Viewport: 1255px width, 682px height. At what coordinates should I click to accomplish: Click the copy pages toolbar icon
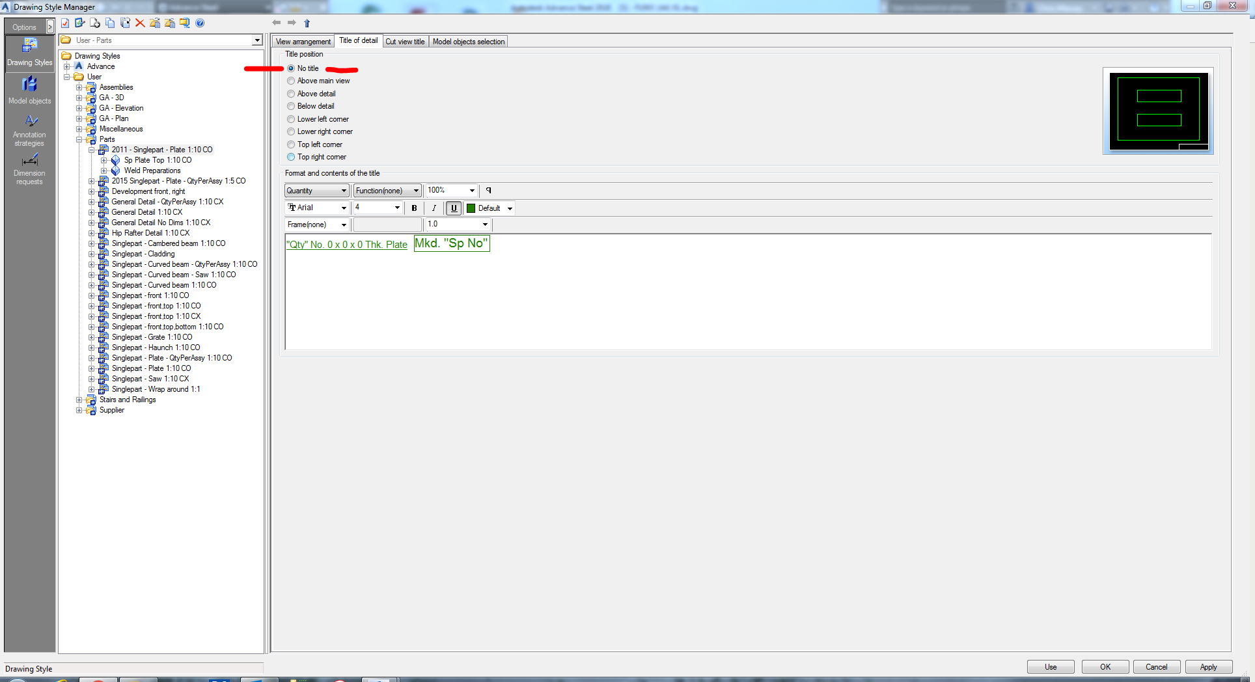click(x=110, y=23)
